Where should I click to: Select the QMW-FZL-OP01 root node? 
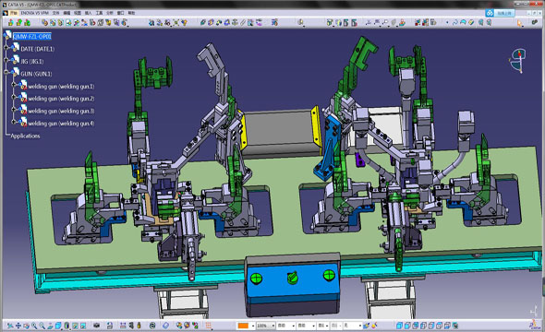click(x=32, y=36)
